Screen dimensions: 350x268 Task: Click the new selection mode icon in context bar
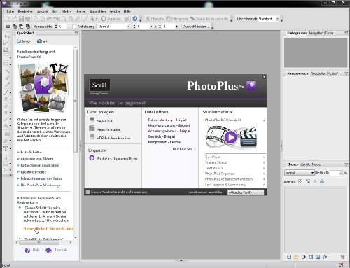pos(8,27)
